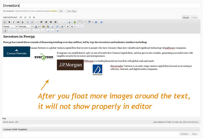Screen dimensions: 203x138
Task: Open Find and Replace binoculars icon
Action: pyautogui.click(x=96, y=22)
